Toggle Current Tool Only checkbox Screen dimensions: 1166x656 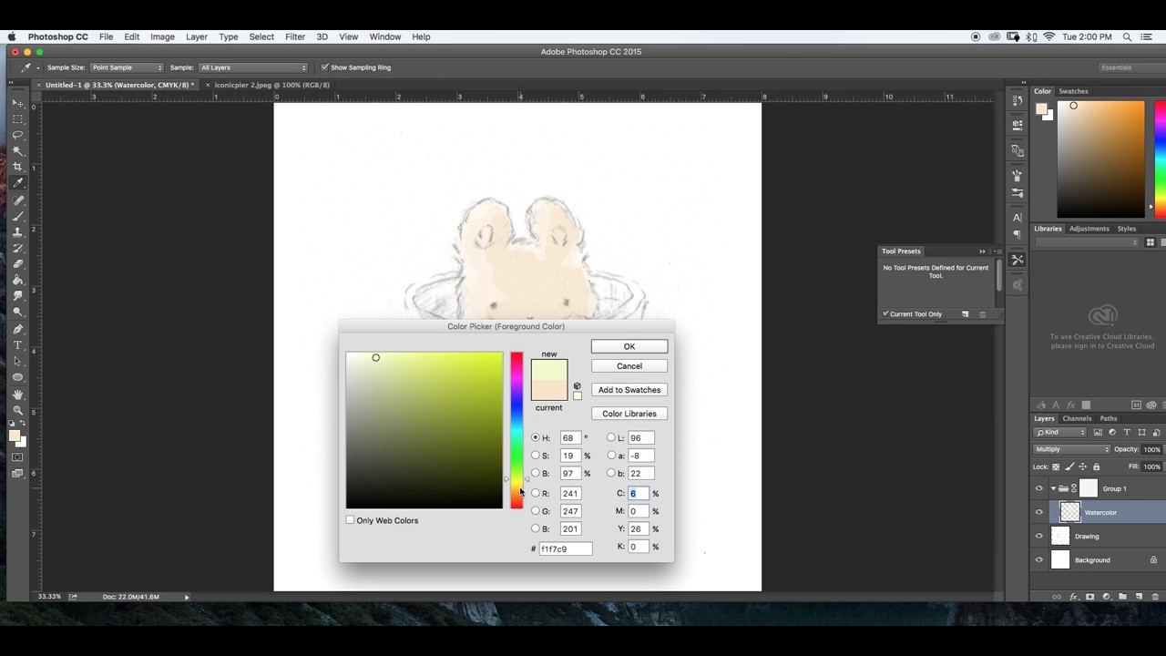885,314
